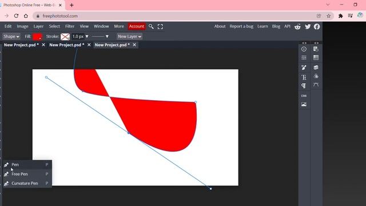366x206 pixels.
Task: Click the red Account button
Action: (x=137, y=26)
